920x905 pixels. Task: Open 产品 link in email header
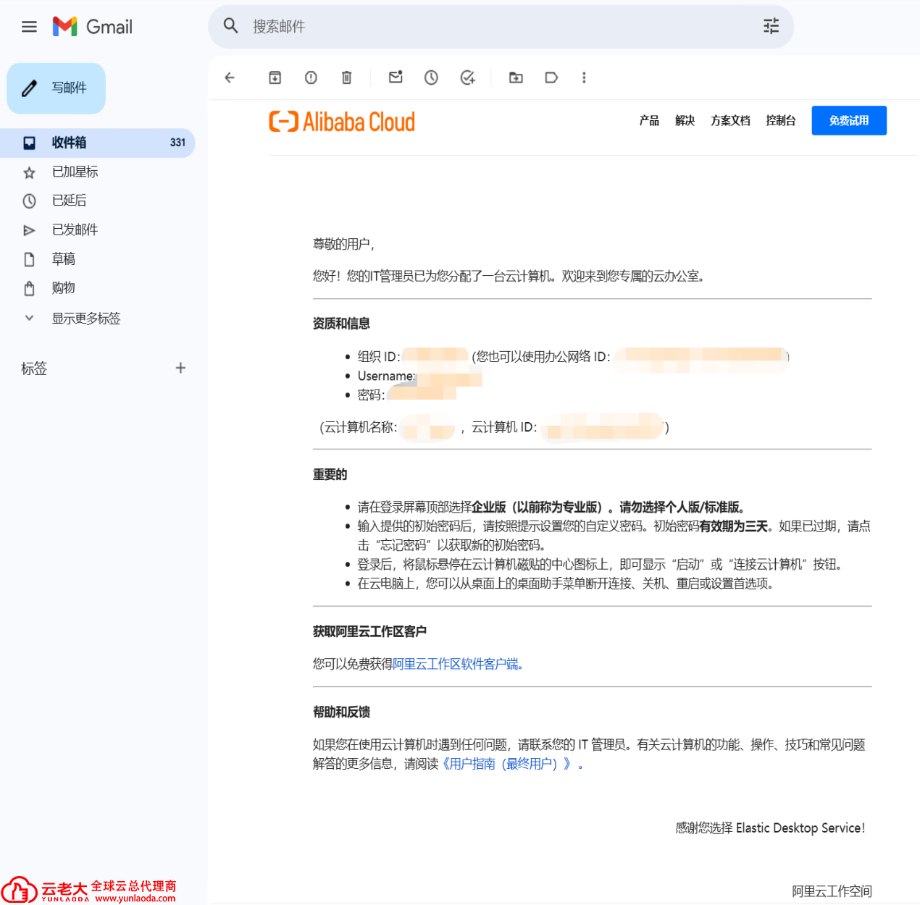(649, 120)
